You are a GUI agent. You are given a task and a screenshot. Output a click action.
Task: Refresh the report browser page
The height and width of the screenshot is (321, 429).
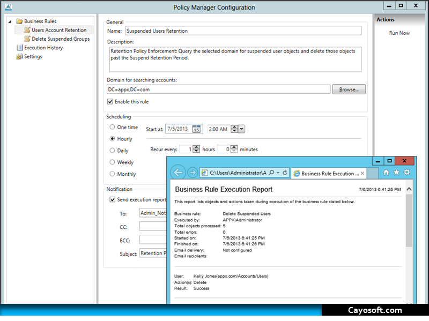(x=285, y=173)
